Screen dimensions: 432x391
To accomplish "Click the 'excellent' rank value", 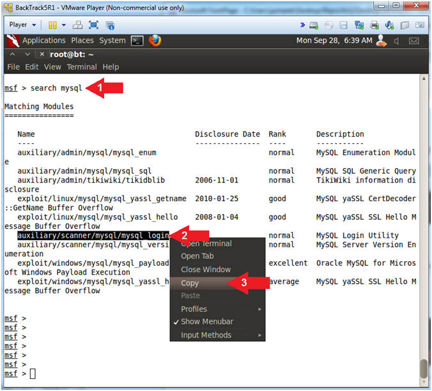I will (x=288, y=263).
